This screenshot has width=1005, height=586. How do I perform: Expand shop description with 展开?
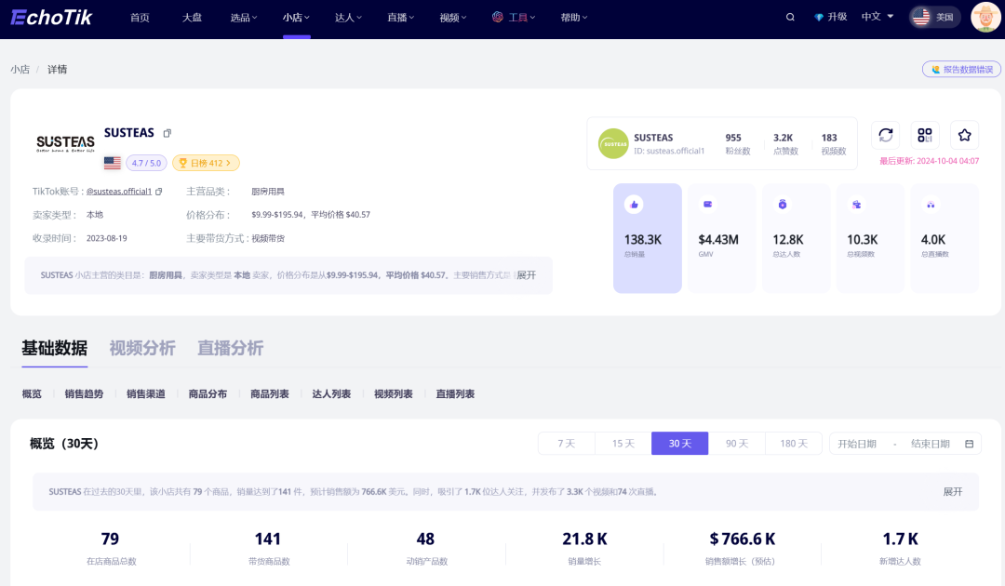click(x=526, y=275)
